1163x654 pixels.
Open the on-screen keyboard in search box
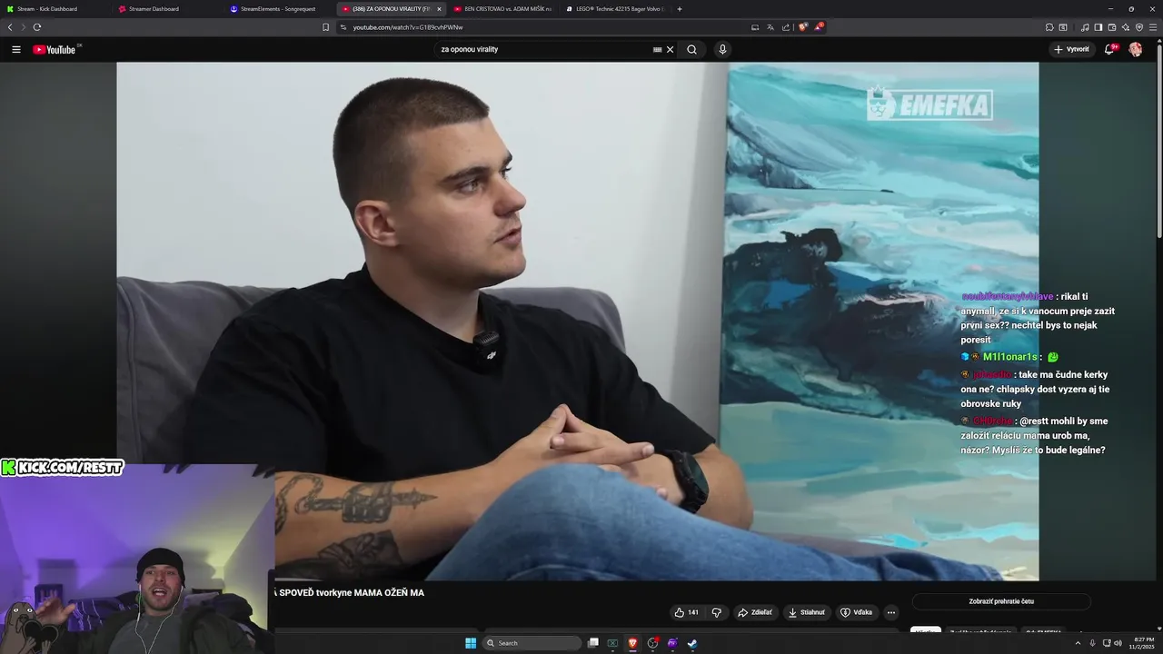tap(658, 49)
